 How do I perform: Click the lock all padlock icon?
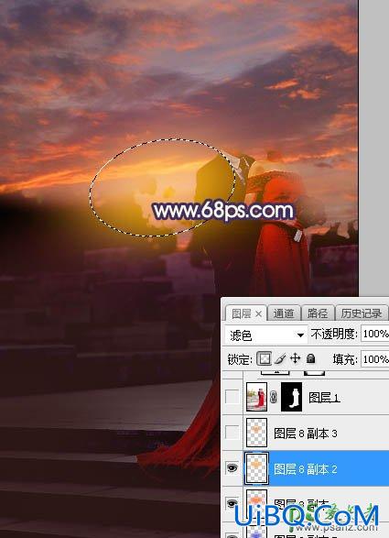tap(311, 358)
